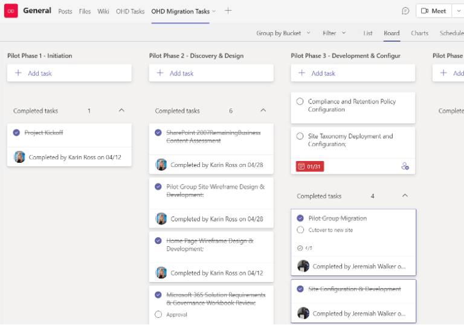Switch to List view
This screenshot has width=464, height=325.
point(368,33)
